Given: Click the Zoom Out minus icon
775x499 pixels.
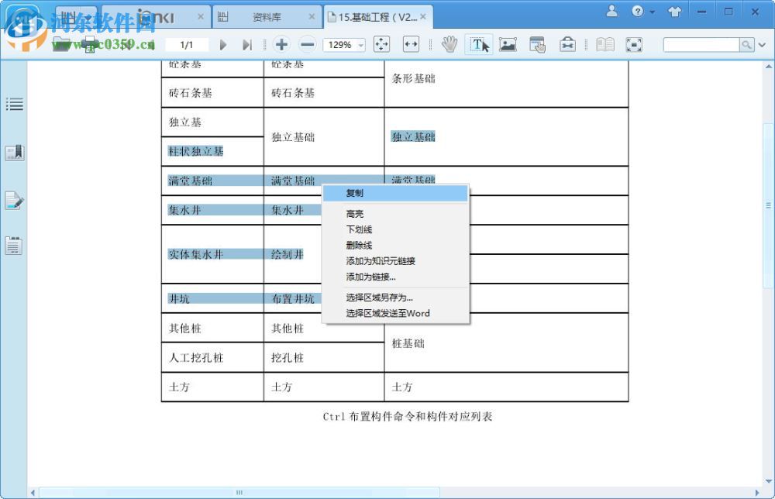Looking at the screenshot, I should click(x=307, y=44).
